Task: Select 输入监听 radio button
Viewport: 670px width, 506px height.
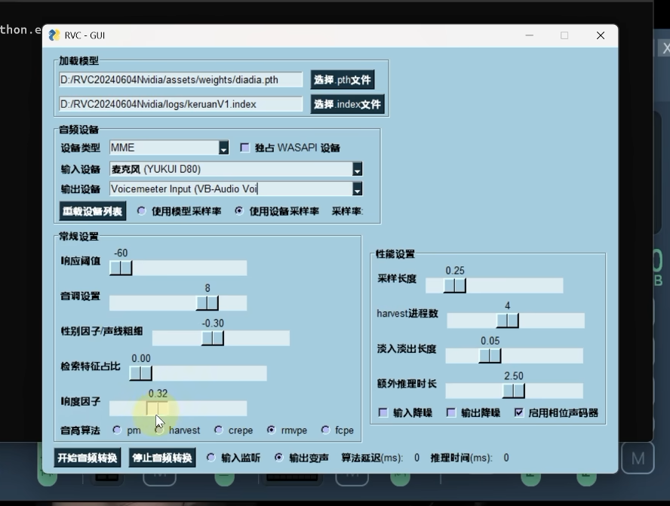Action: tap(211, 458)
